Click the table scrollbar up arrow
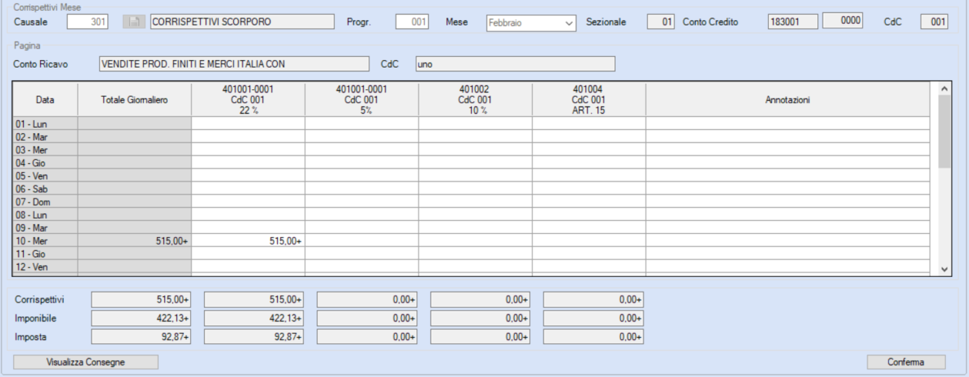969x377 pixels. (945, 89)
